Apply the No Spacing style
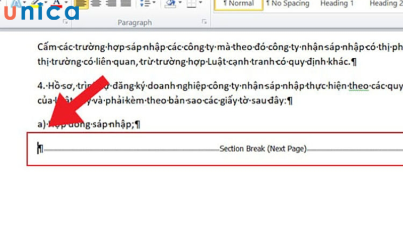Viewport: 403px width, 226px height. click(x=288, y=4)
